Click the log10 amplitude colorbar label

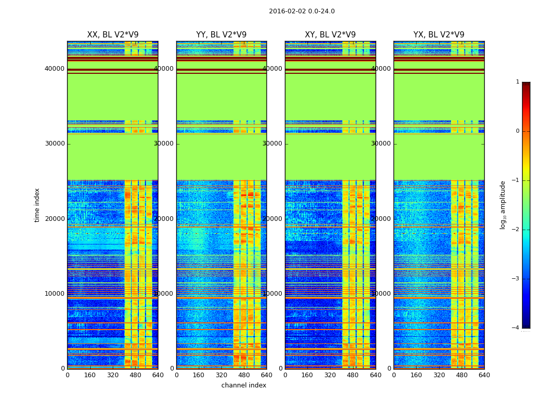(x=503, y=205)
